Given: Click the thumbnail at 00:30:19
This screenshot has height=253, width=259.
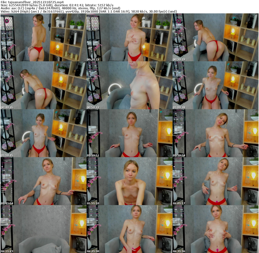Looking at the screenshot, I should 215,37.
